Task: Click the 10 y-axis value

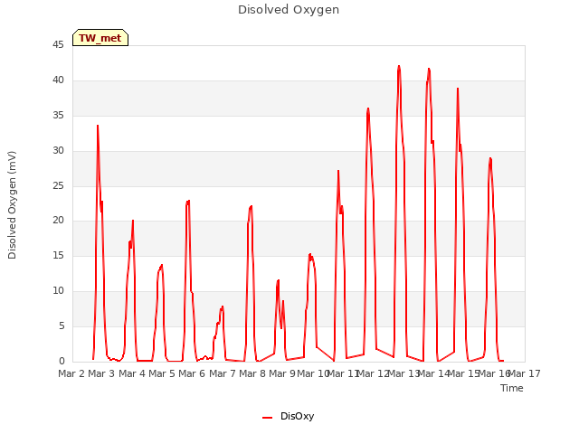Action: (x=58, y=291)
